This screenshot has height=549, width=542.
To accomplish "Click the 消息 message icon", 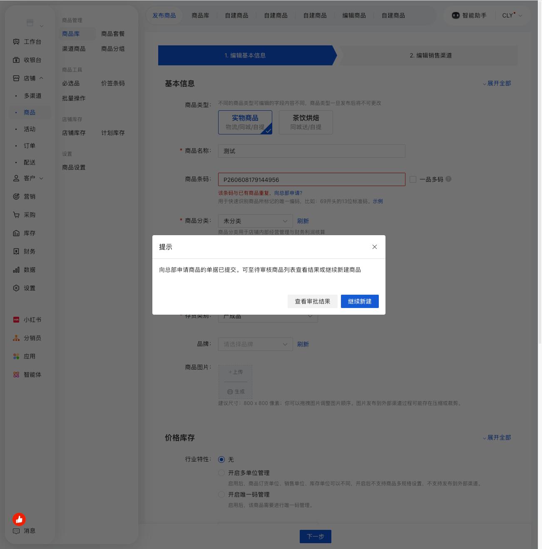I will pyautogui.click(x=16, y=531).
